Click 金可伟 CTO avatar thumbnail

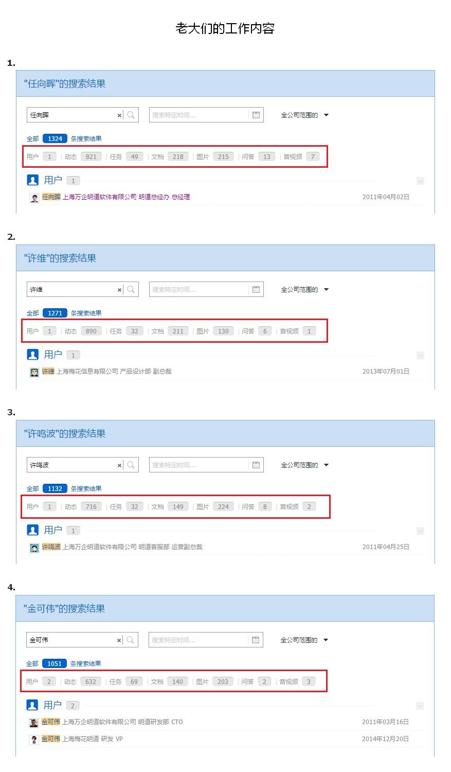34,723
